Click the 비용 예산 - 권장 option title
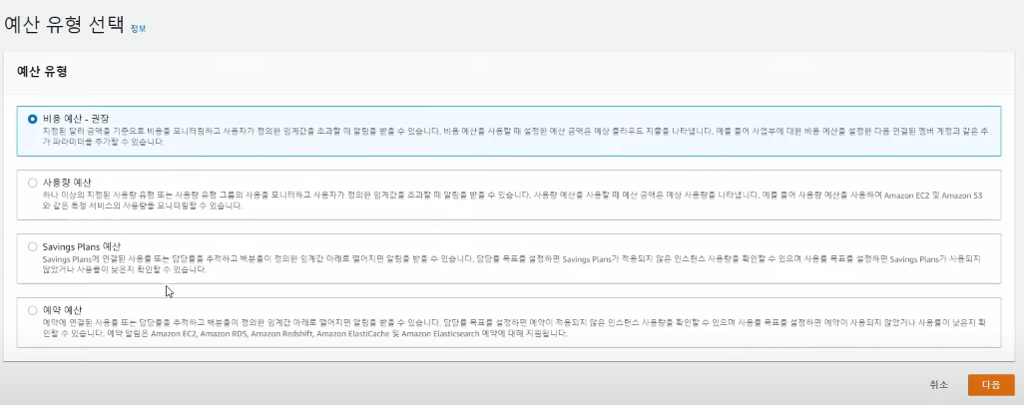 [x=76, y=119]
